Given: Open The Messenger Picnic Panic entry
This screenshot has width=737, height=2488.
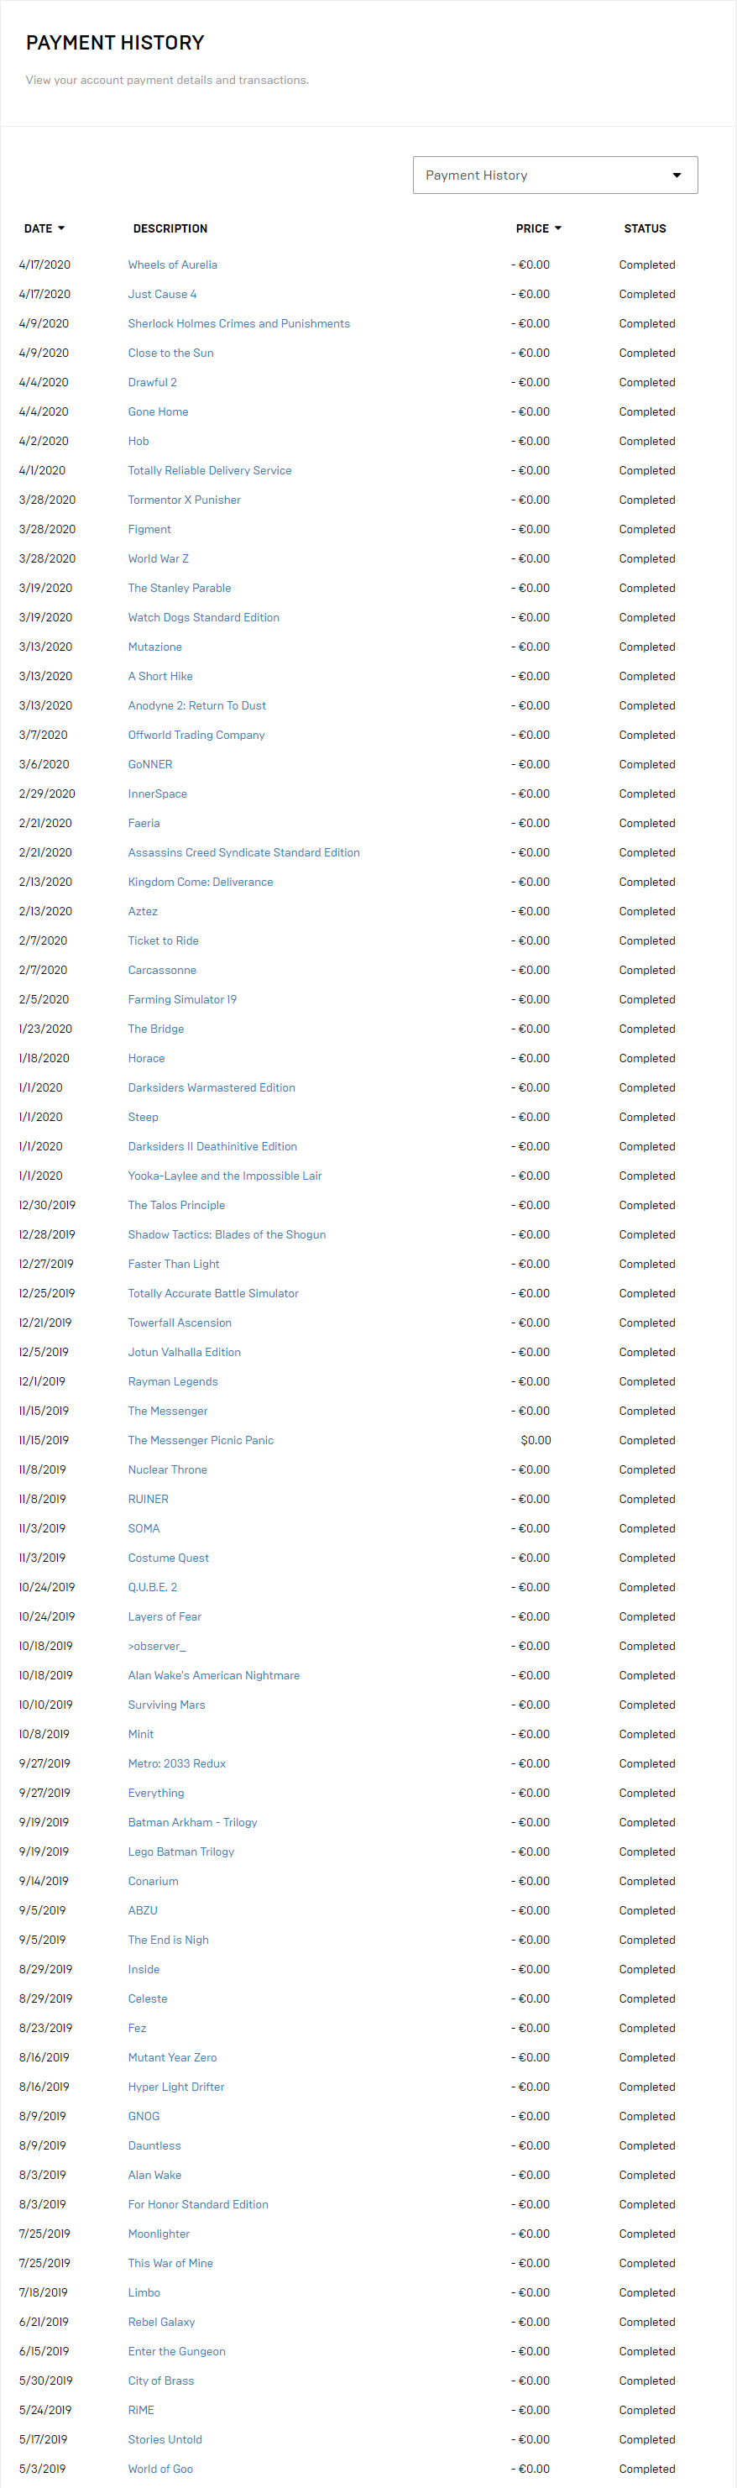Looking at the screenshot, I should coord(200,1440).
